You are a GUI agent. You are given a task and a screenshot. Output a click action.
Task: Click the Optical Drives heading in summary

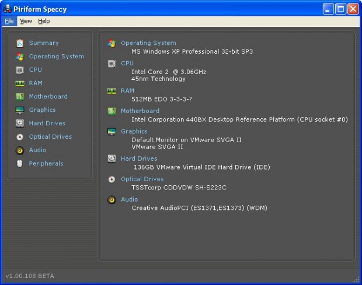pyautogui.click(x=142, y=179)
